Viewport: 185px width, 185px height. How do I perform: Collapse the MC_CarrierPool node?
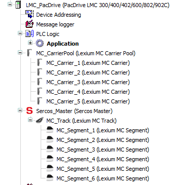click(x=20, y=53)
